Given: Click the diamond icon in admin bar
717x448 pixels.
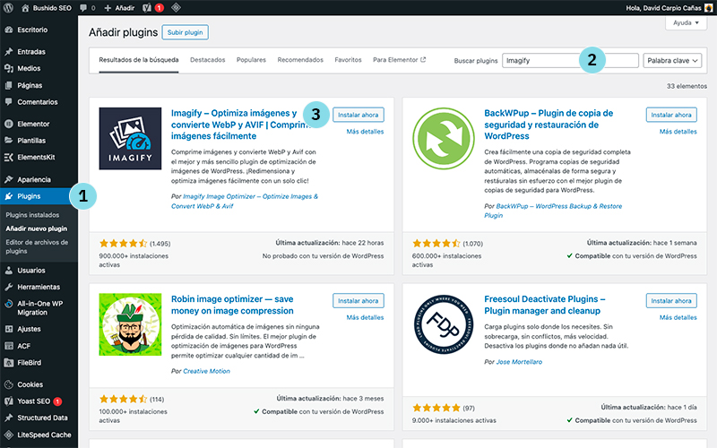Looking at the screenshot, I should [176, 8].
